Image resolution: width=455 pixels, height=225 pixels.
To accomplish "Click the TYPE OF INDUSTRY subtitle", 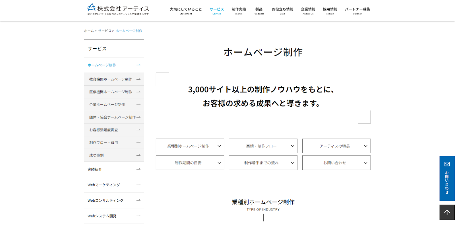I will 263,210.
